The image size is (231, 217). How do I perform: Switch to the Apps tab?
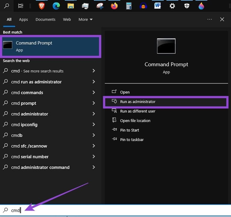tap(23, 20)
